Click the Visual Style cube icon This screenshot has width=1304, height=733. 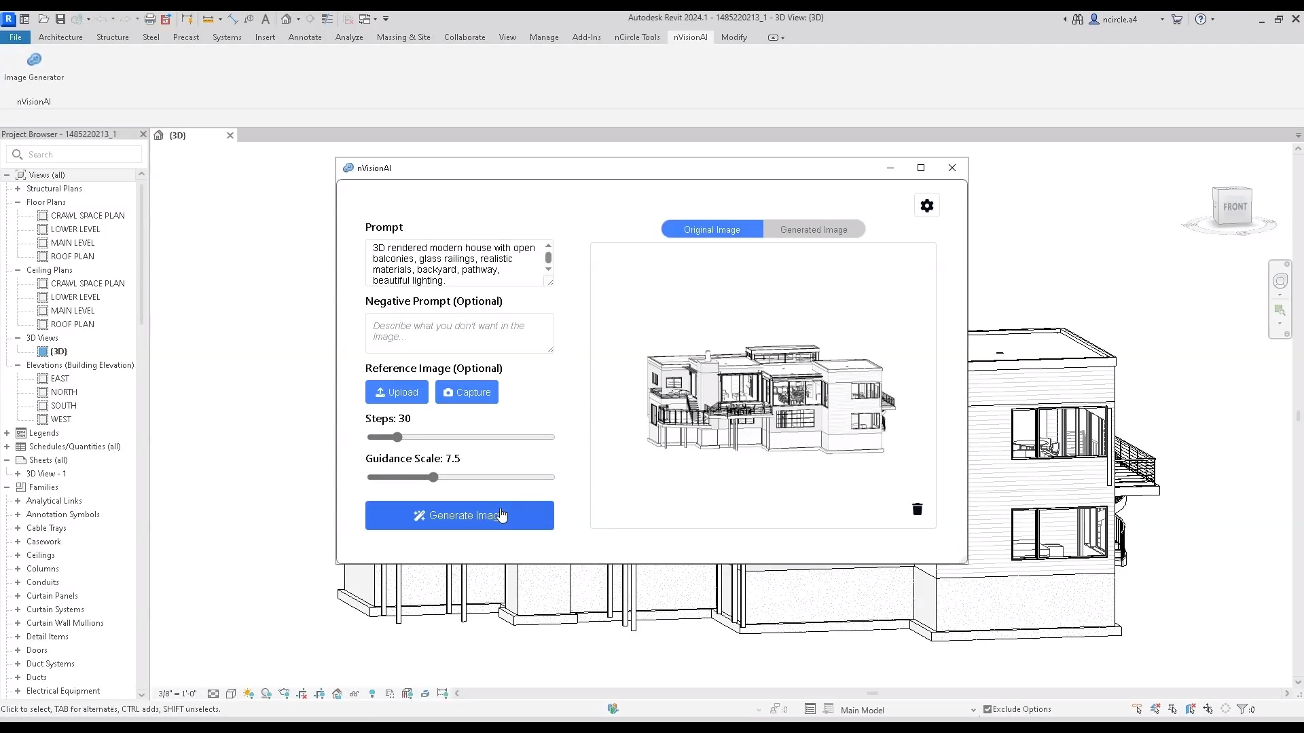[x=231, y=694]
